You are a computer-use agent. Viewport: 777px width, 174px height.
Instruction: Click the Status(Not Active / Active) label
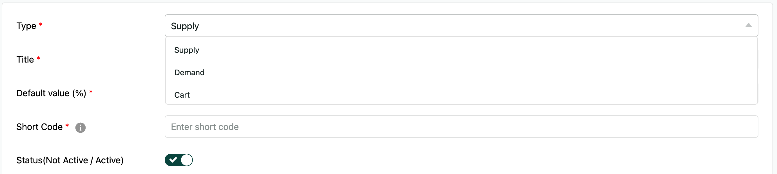(70, 160)
